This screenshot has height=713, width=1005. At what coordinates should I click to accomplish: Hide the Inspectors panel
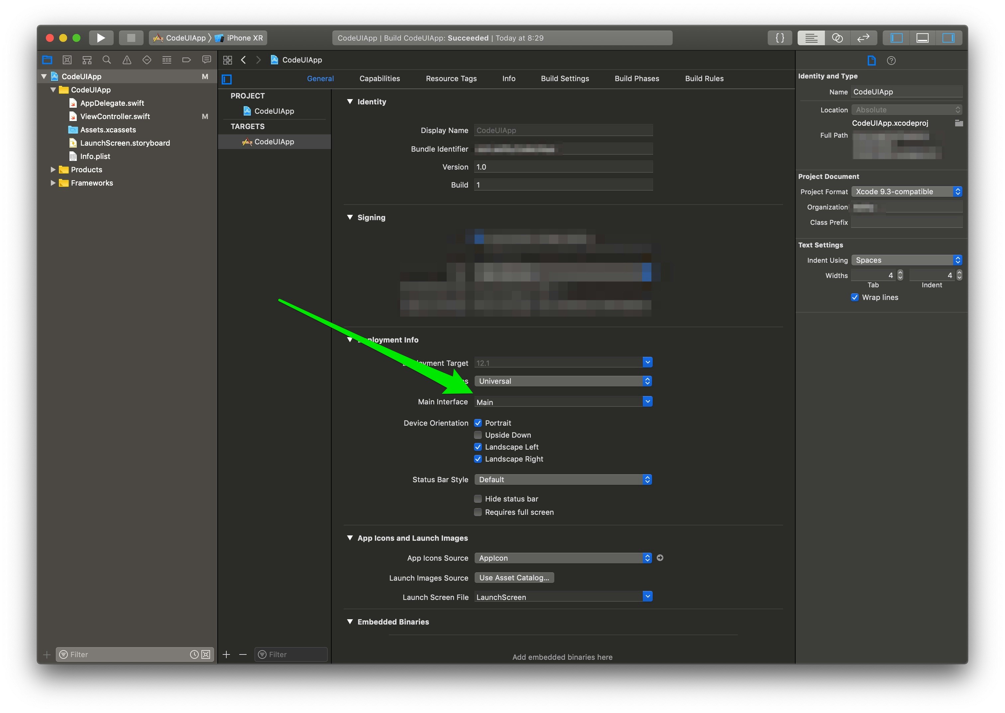[949, 38]
